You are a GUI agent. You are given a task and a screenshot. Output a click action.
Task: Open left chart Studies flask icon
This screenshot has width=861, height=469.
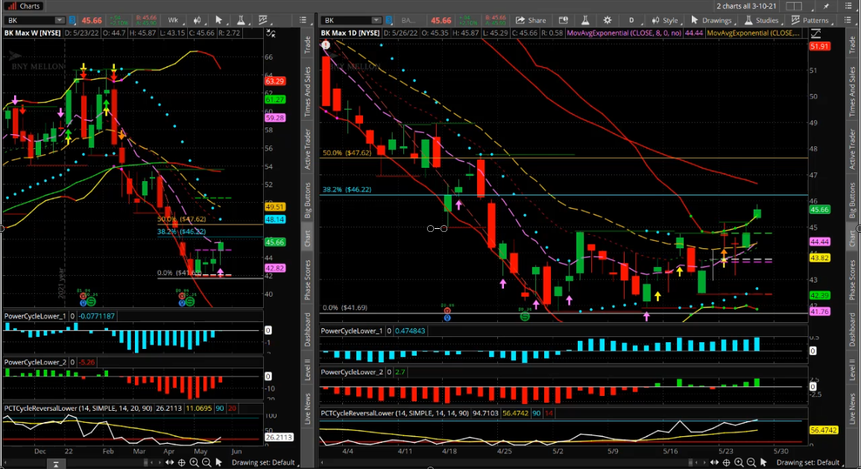coord(241,20)
